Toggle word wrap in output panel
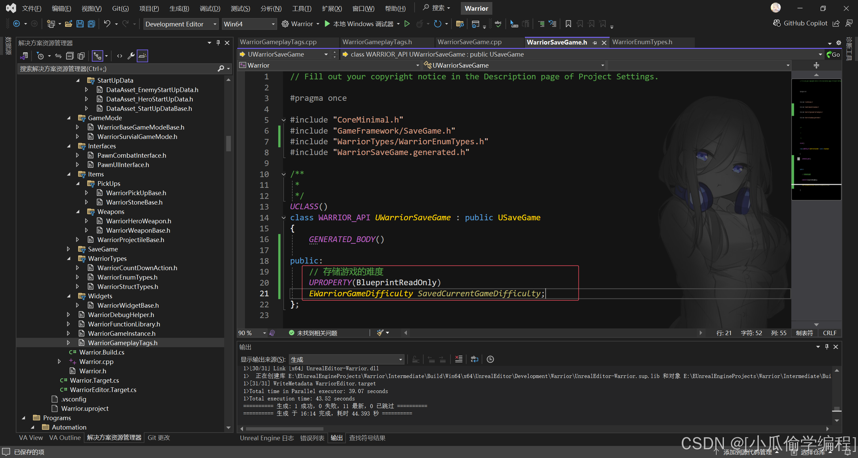Image resolution: width=858 pixels, height=458 pixels. click(x=474, y=359)
